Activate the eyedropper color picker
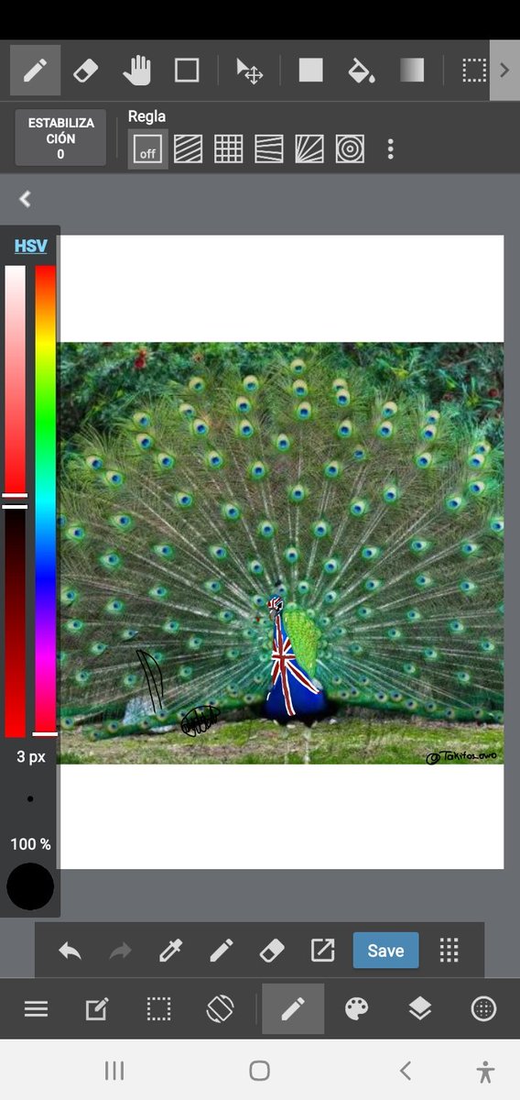The width and height of the screenshot is (520, 1100). pyautogui.click(x=170, y=951)
